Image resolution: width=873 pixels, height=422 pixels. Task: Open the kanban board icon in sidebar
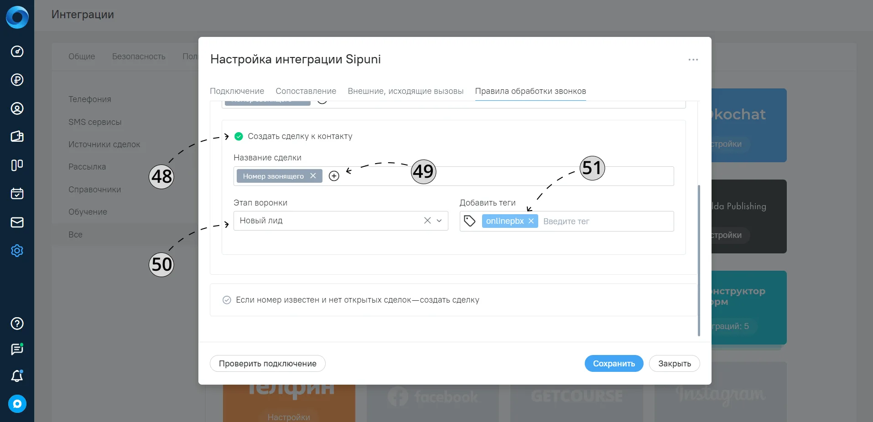[17, 165]
